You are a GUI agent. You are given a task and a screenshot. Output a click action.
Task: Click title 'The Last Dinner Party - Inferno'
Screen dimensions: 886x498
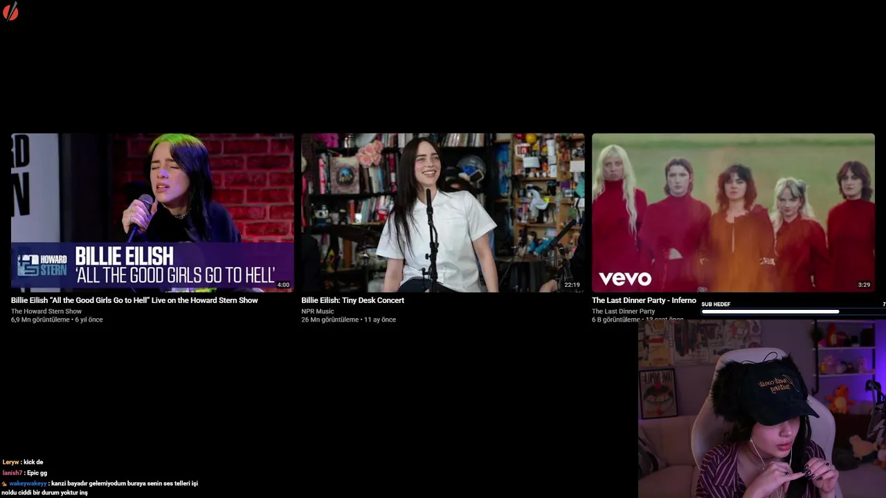click(x=644, y=300)
